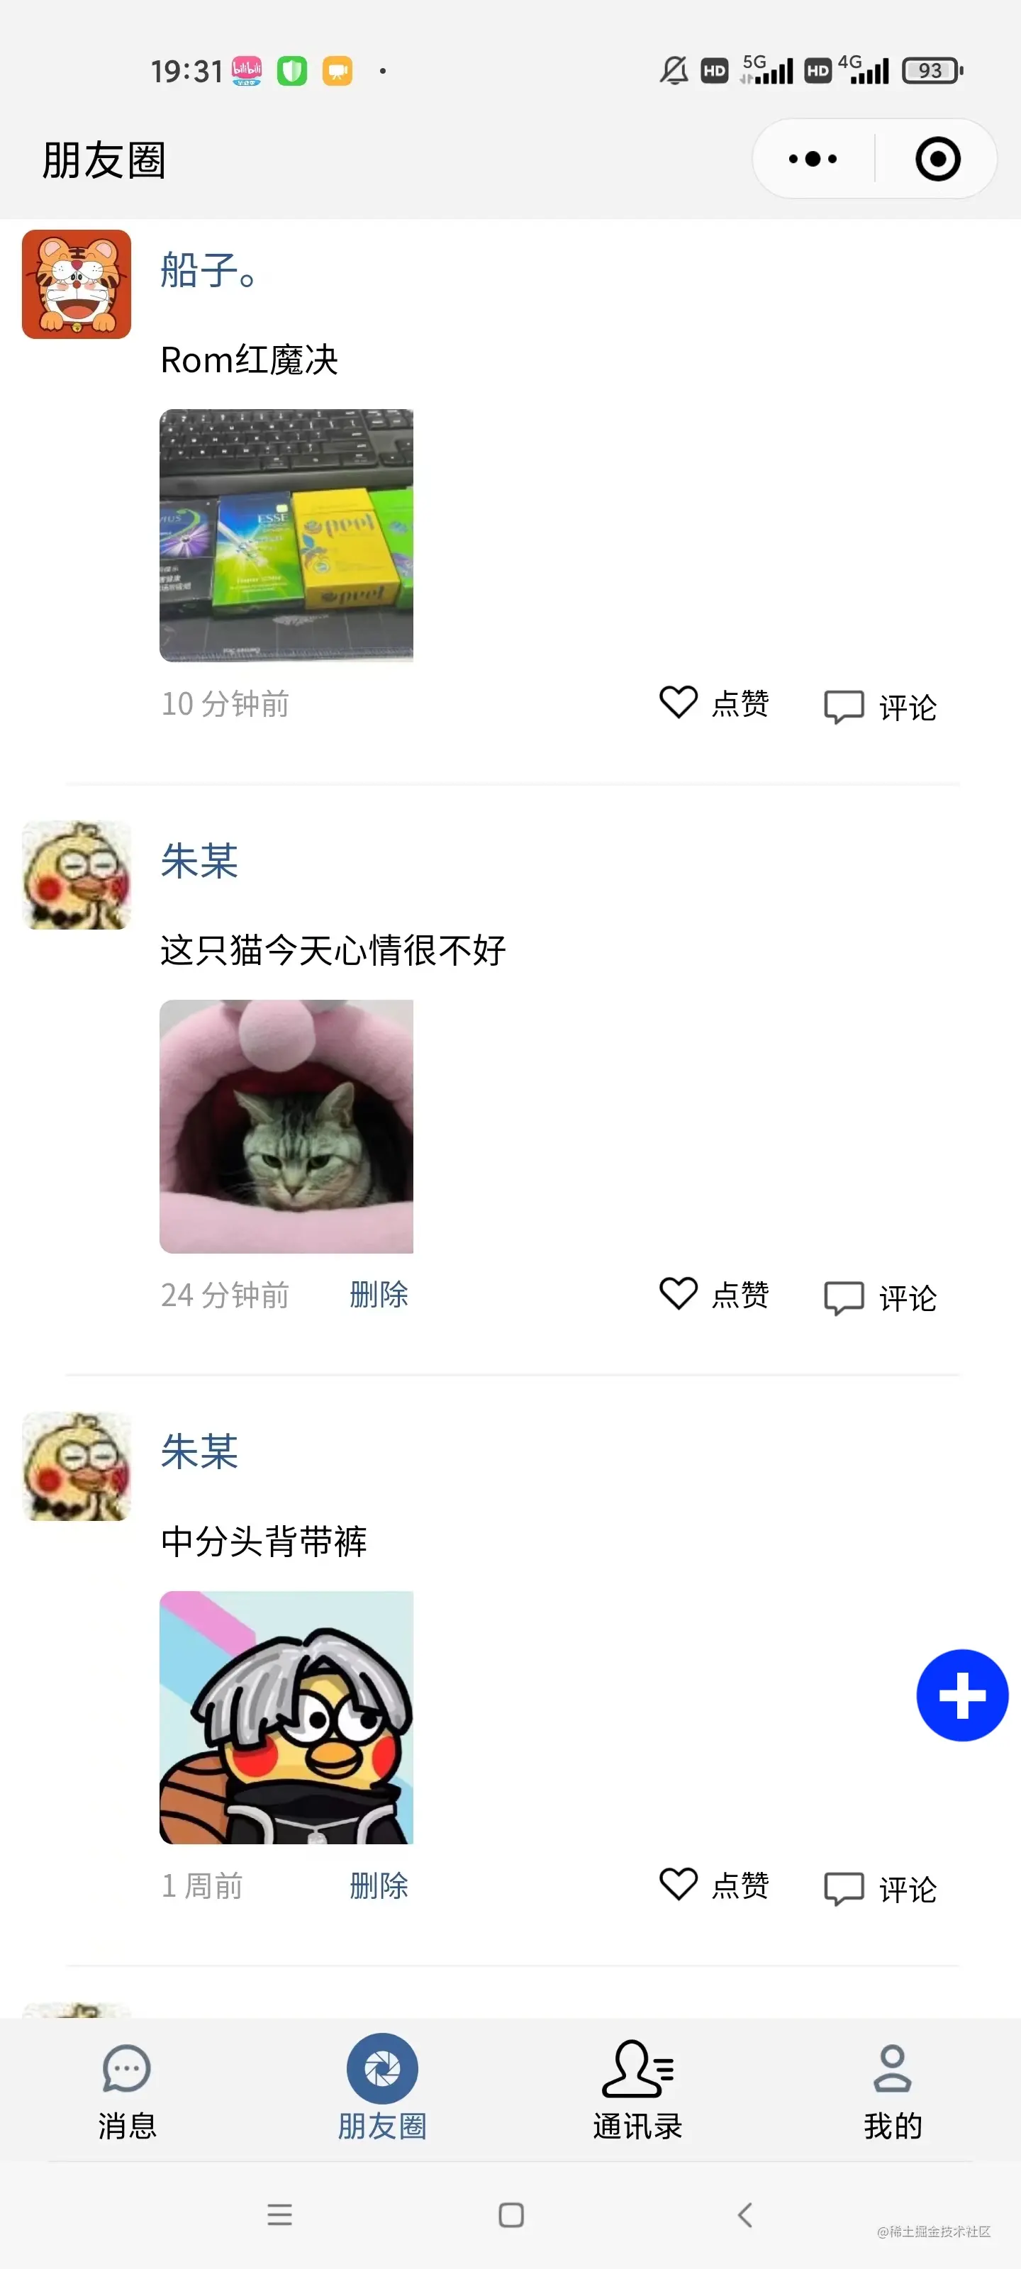Screen dimensions: 1021x2269
Task: Delete the 1 周前 post
Action: [379, 1885]
